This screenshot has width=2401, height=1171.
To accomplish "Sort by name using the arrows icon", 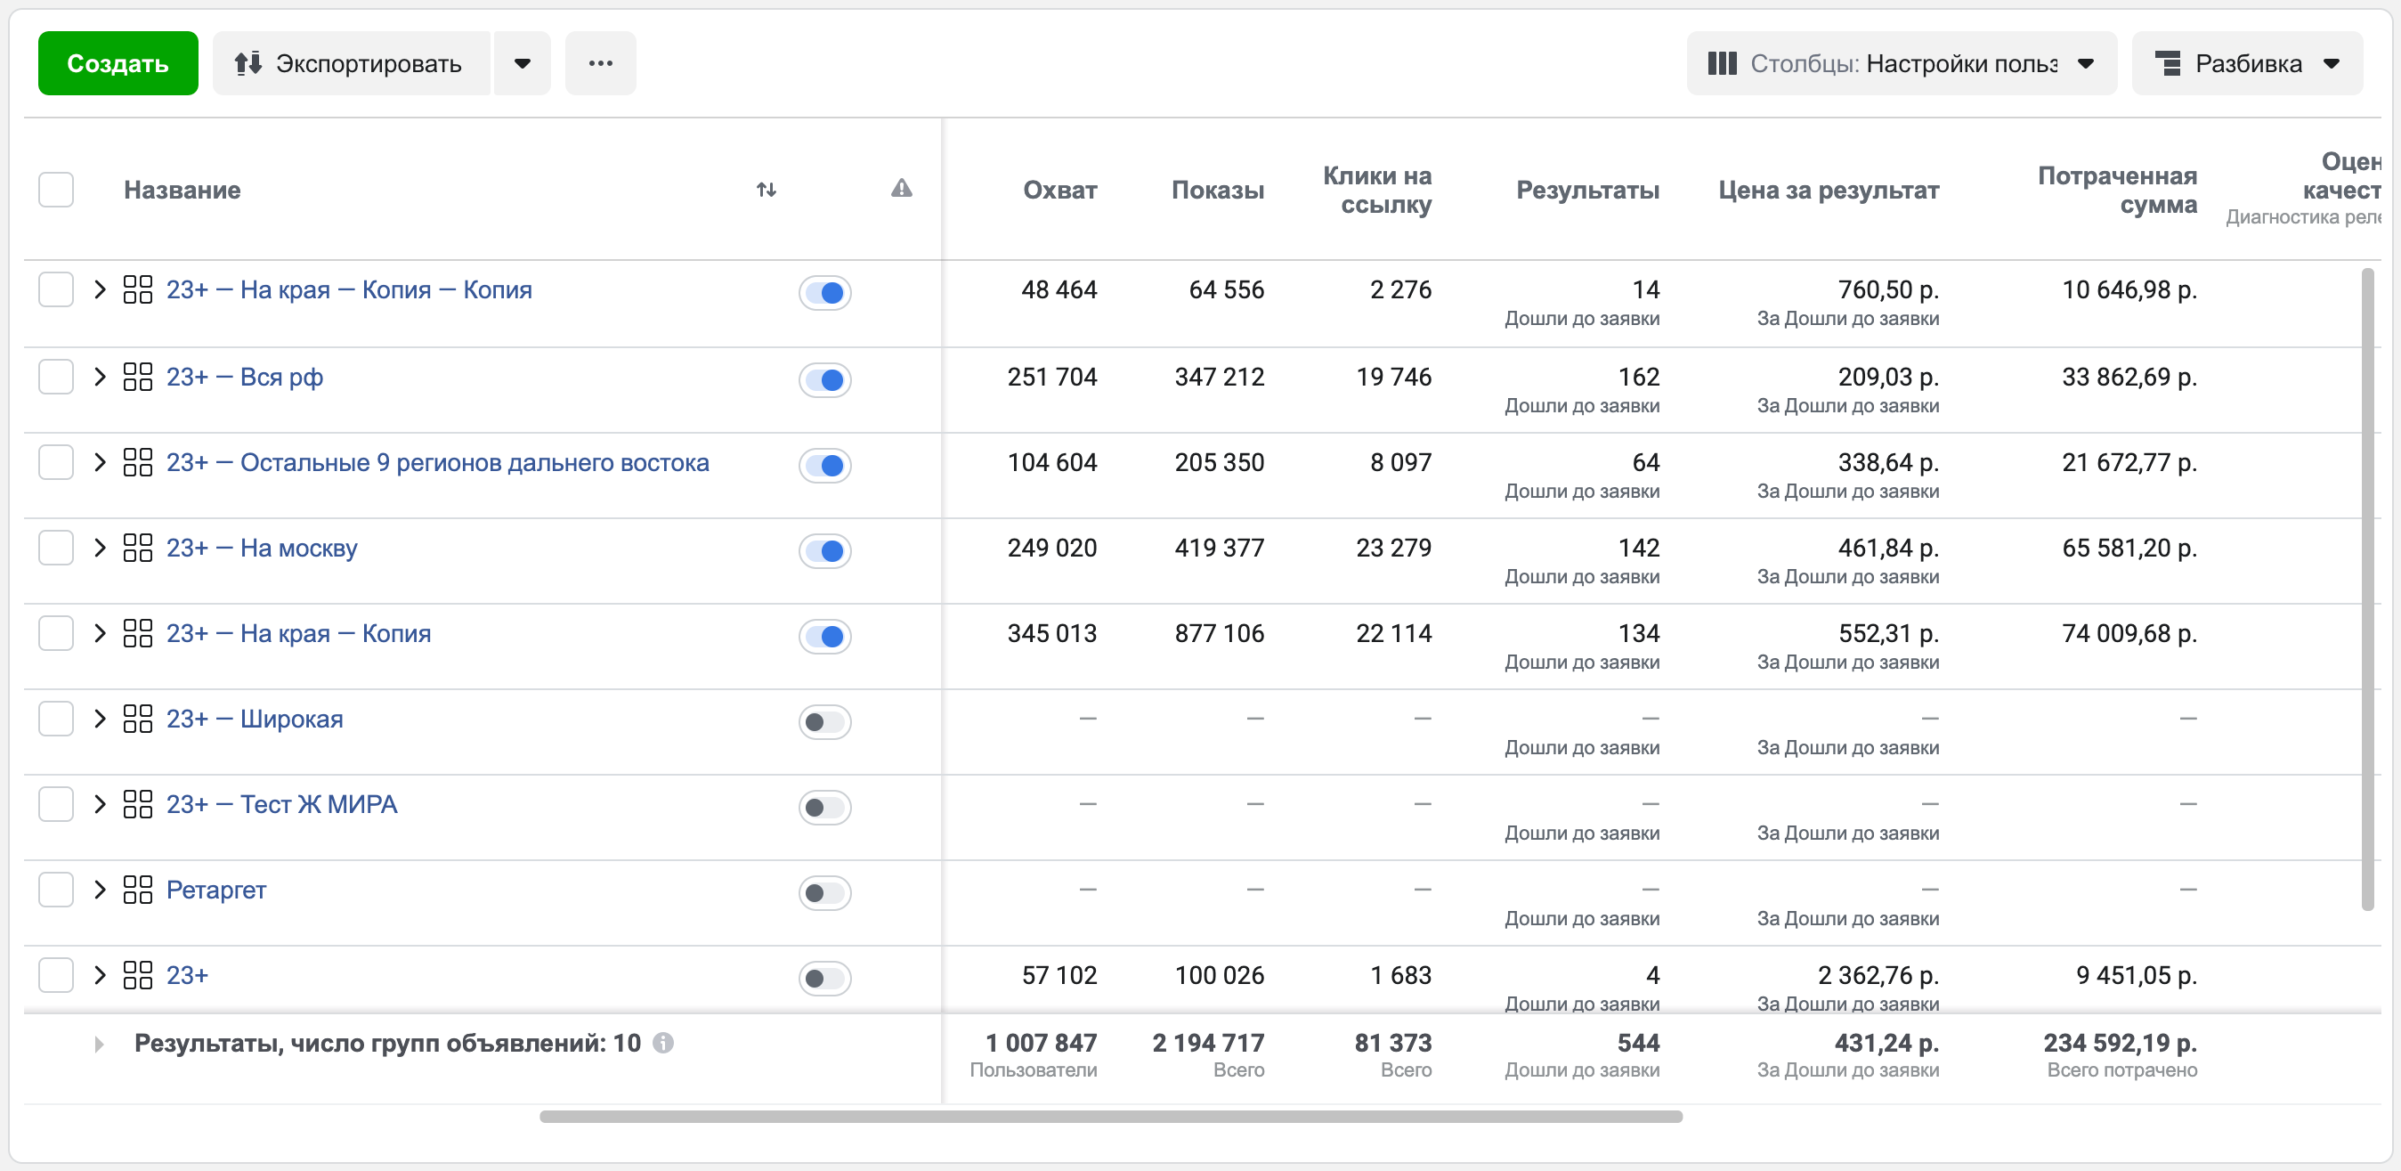I will 767,190.
